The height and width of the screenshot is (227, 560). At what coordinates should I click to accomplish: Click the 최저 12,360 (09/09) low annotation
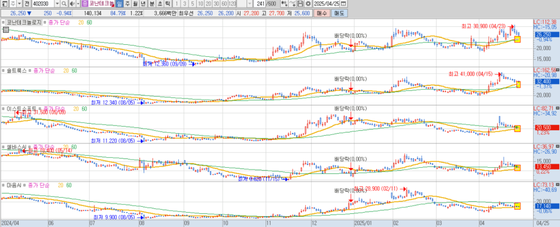click(165, 64)
